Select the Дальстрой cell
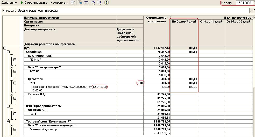This screenshot has height=137, width=255. coord(70,79)
